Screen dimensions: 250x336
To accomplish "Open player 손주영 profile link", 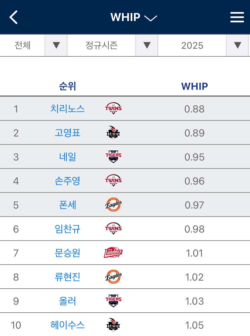I will [x=67, y=181].
